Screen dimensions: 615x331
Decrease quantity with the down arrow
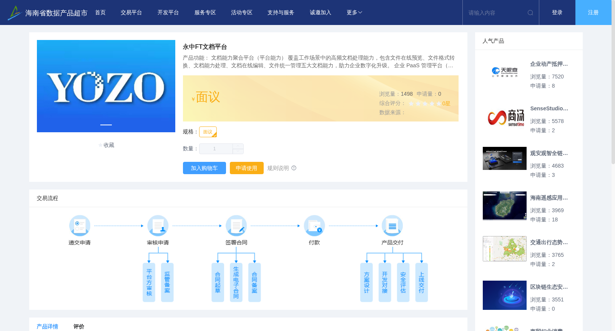click(238, 151)
